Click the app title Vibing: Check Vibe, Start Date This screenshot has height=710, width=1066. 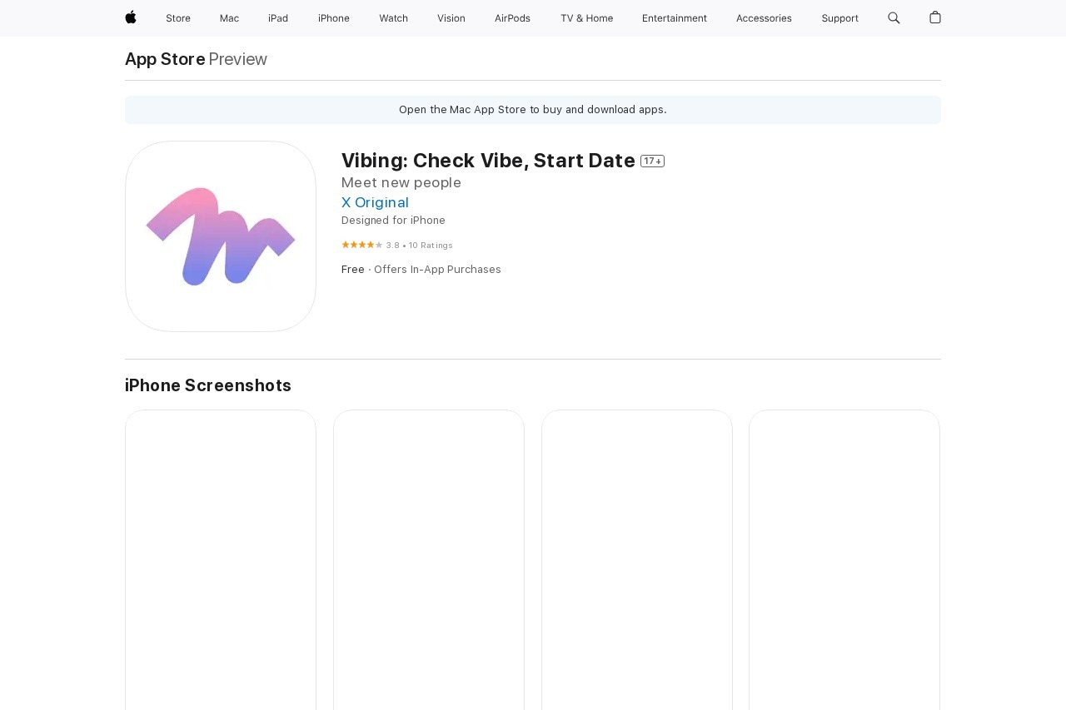[x=488, y=161]
